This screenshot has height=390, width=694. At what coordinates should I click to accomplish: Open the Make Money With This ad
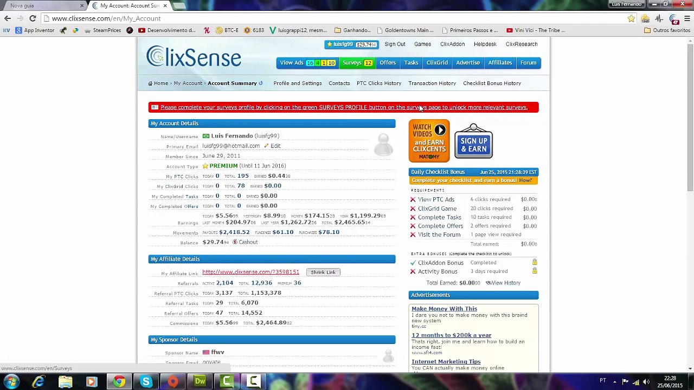(x=444, y=309)
